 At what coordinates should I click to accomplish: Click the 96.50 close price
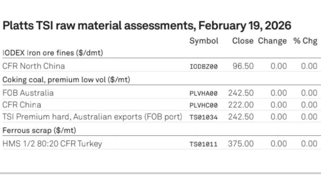point(243,66)
